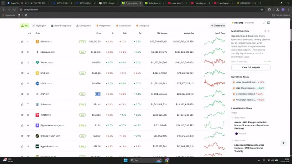Open the Edge Wallet Updates news link
Viewport: 292px width, 164px height.
coord(249,148)
